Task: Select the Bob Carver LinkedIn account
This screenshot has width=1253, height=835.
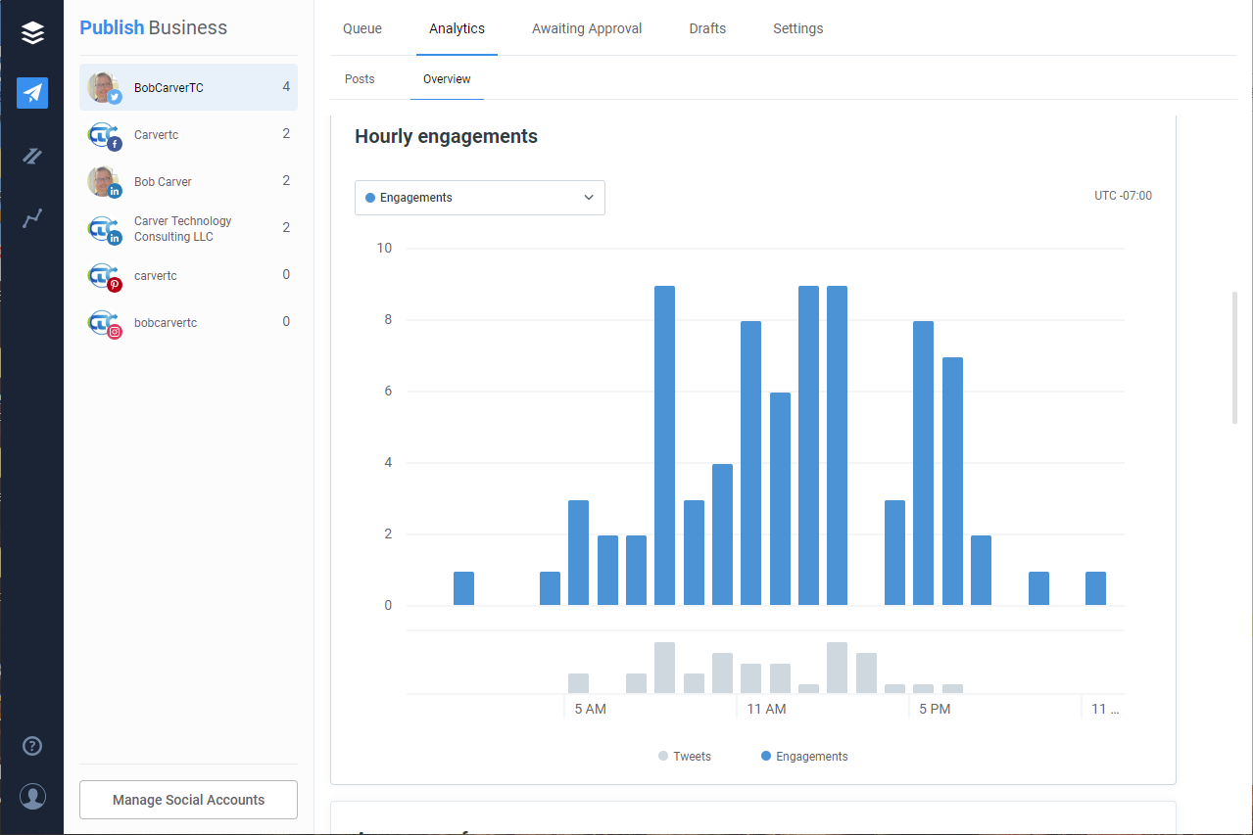Action: point(188,181)
